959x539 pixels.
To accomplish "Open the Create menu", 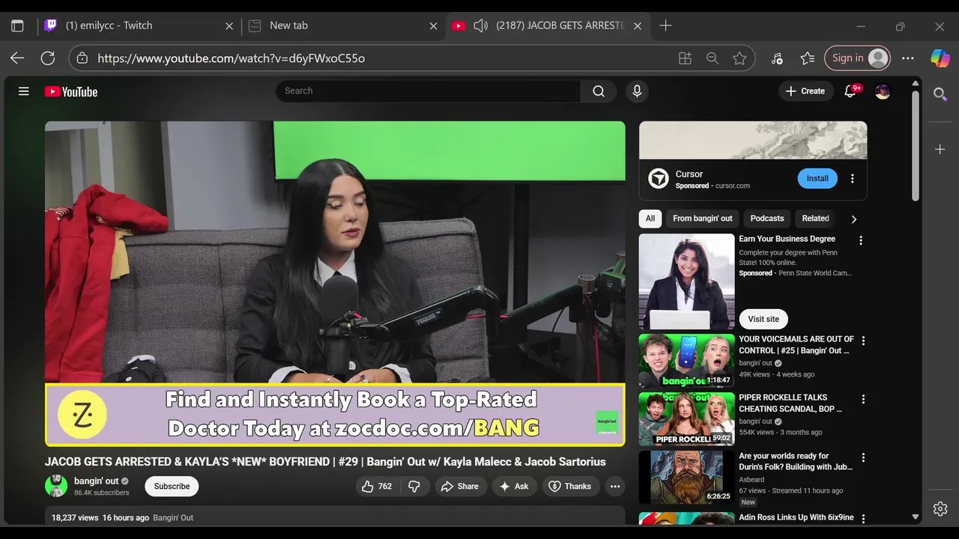I will (x=805, y=91).
